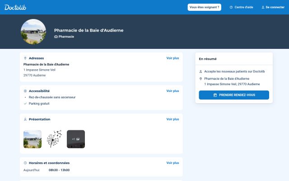Image resolution: width=289 pixels, height=181 pixels.
Task: Click Rez-de-chaussée sans ascenseur text
Action: coord(52,97)
